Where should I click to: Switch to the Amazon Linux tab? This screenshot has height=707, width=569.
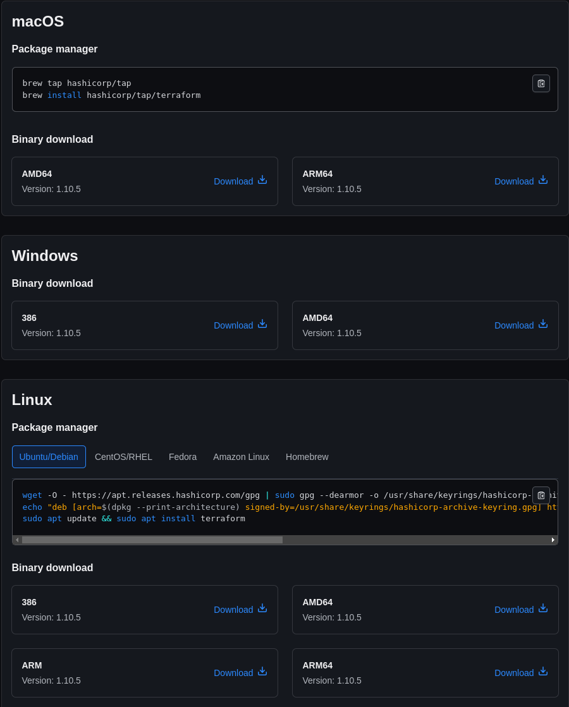click(x=241, y=457)
